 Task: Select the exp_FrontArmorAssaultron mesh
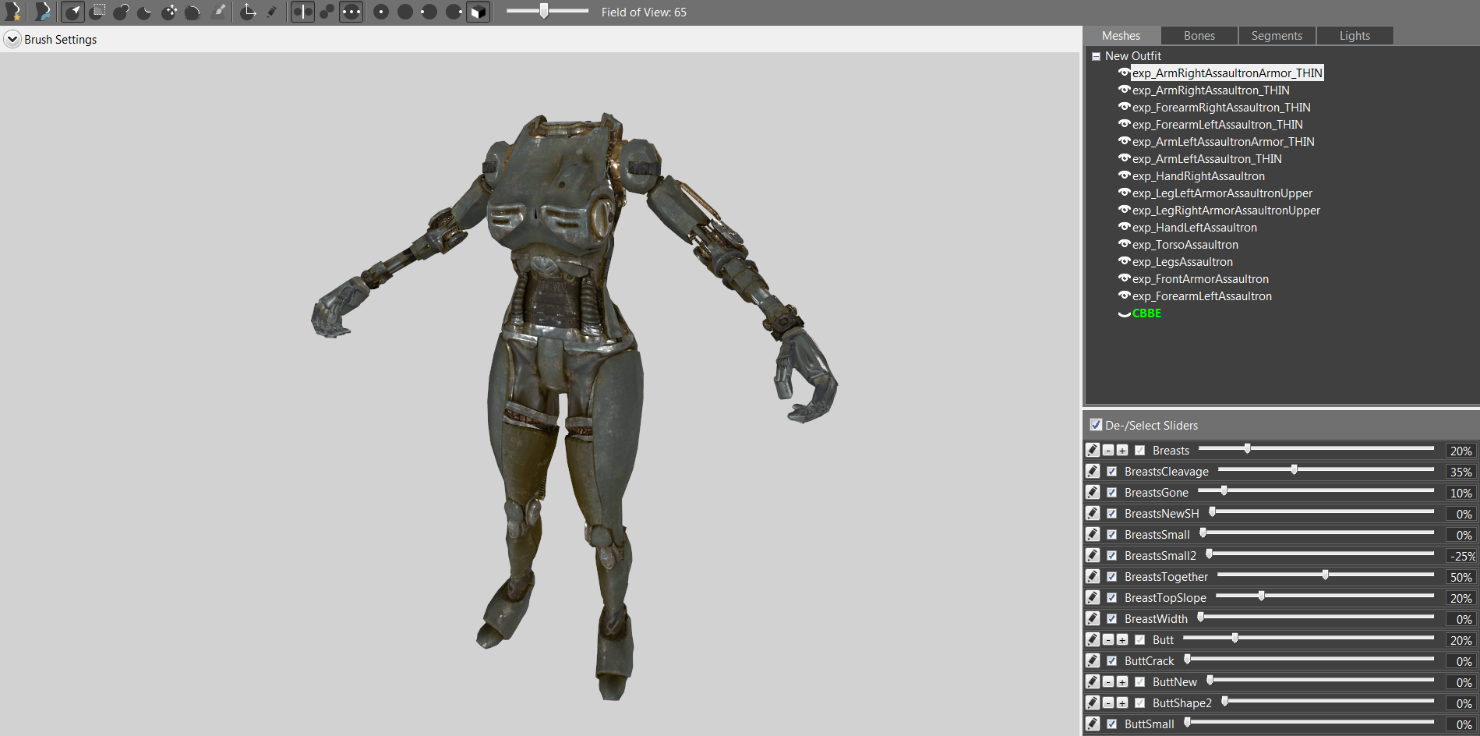click(1200, 279)
